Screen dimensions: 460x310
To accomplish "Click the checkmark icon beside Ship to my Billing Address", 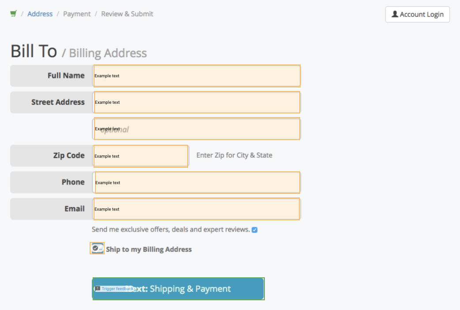I will (95, 248).
